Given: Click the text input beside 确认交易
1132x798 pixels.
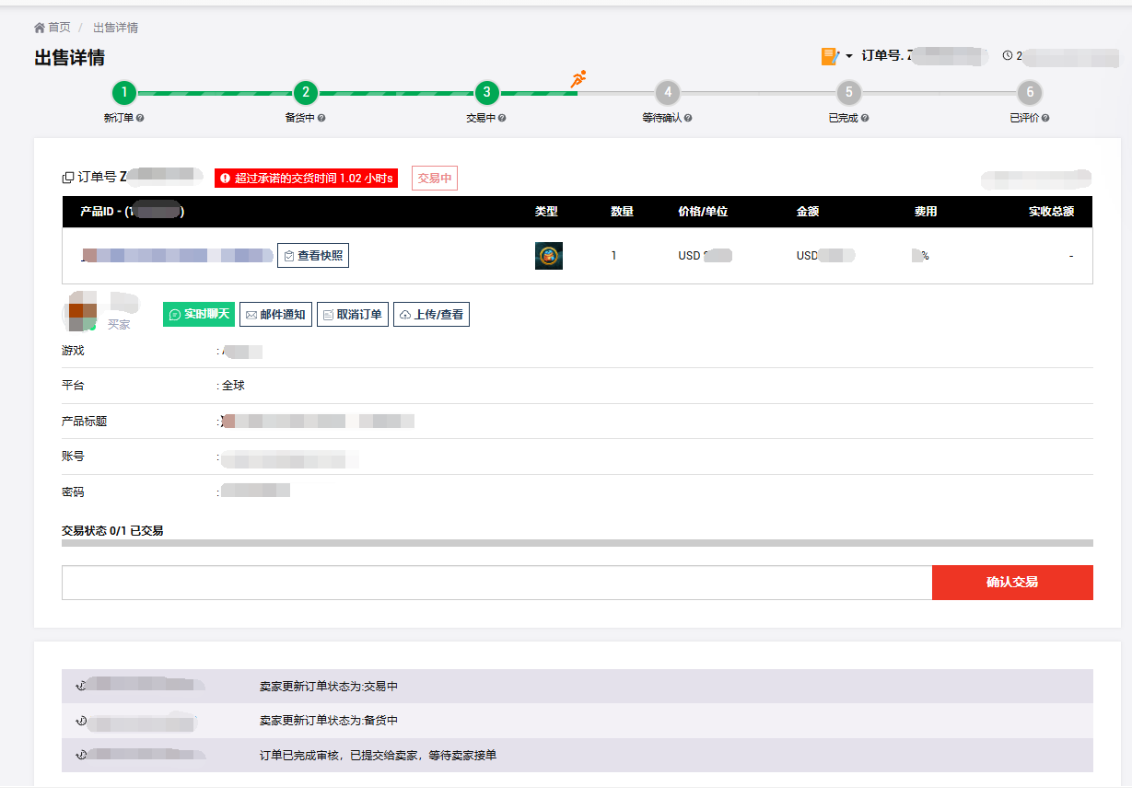Looking at the screenshot, I should (496, 583).
